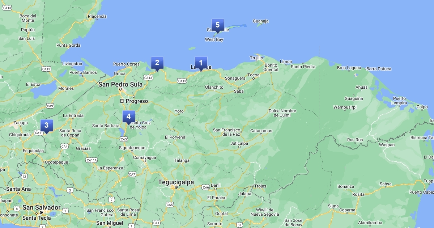Screen dimensions: 434x228
Task: Select map marker number 2 on the coast
Action: (157, 63)
